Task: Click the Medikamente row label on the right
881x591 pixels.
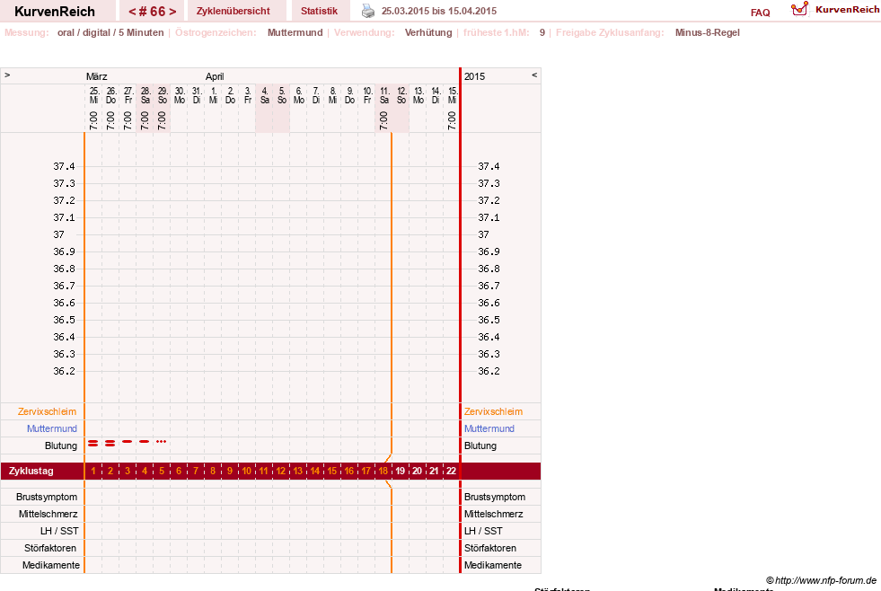Action: coord(493,565)
